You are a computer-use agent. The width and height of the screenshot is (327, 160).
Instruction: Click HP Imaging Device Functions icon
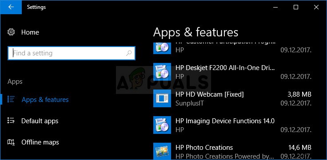[x=162, y=125]
